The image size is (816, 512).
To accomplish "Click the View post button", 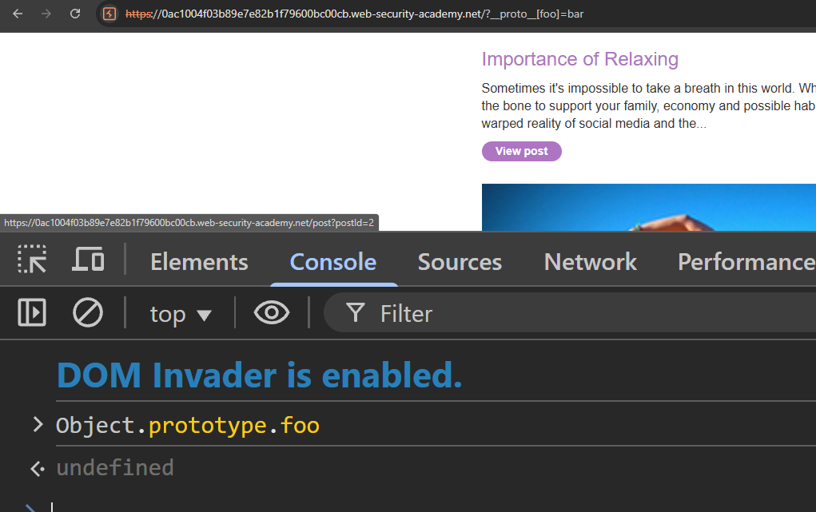I will [521, 151].
